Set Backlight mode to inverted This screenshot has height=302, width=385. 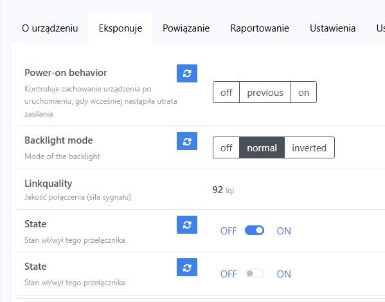click(309, 147)
